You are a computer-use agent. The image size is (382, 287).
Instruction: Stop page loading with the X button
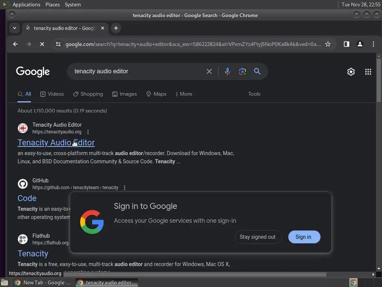tap(42, 44)
